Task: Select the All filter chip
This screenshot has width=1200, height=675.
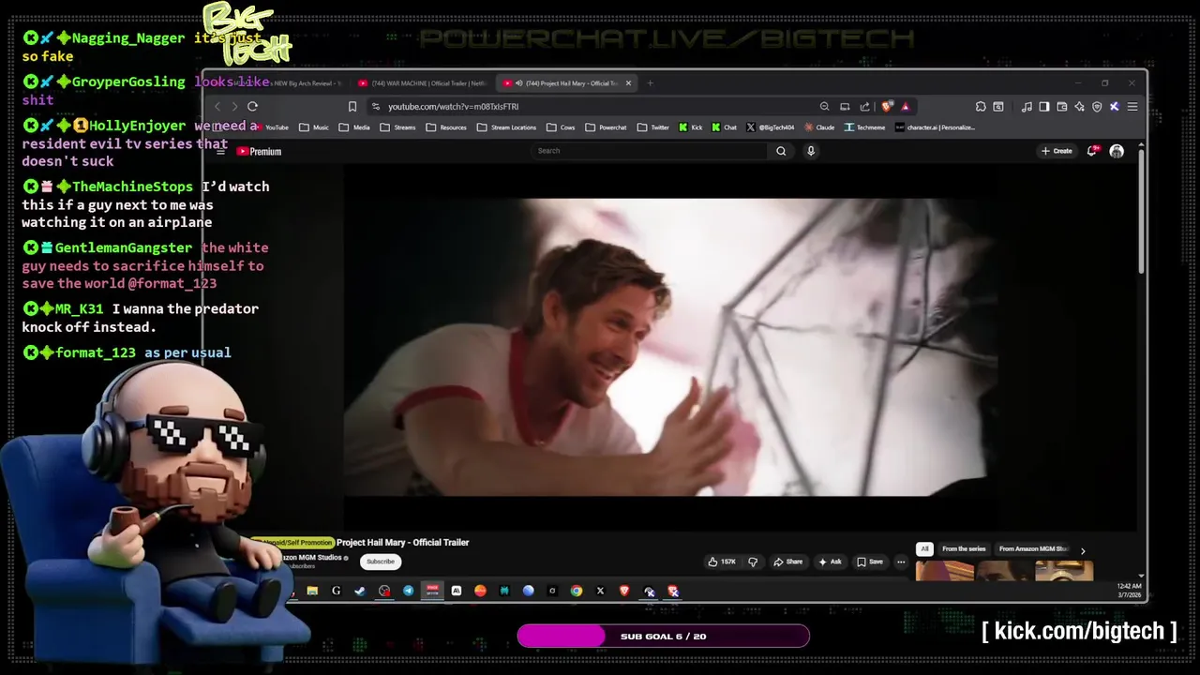Action: [924, 548]
